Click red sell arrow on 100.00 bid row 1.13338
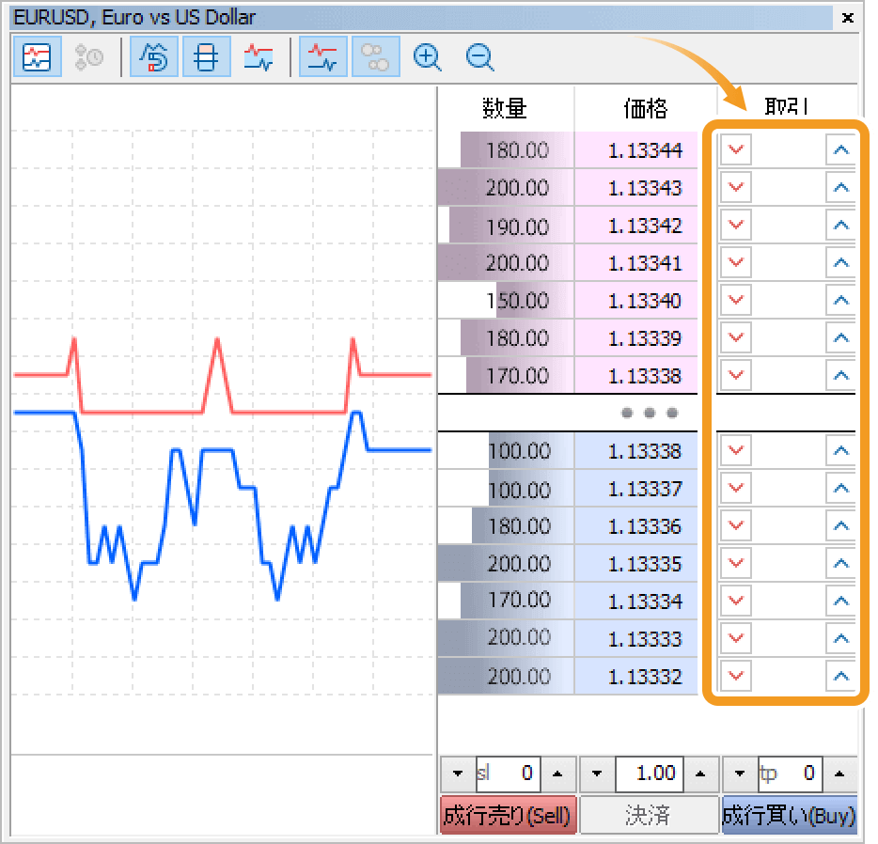 [735, 450]
